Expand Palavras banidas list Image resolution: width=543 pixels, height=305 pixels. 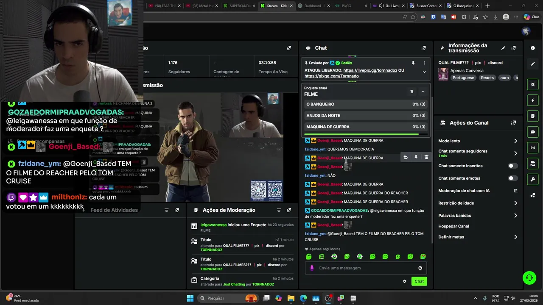coord(515,216)
